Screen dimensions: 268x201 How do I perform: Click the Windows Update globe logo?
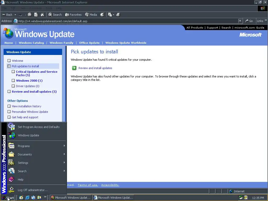coord(8,33)
